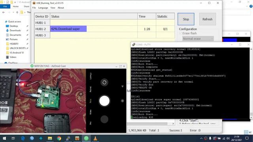This screenshot has height=142, width=253.
Task: Toggle fullscreen in AirDroid Cast title bar
Action: 120,66
